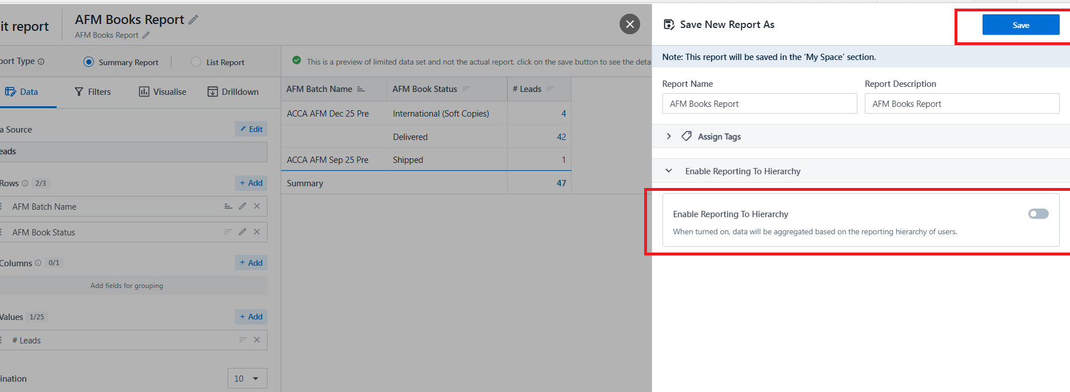Expand the Assign Tags section
The width and height of the screenshot is (1070, 392).
click(x=669, y=137)
